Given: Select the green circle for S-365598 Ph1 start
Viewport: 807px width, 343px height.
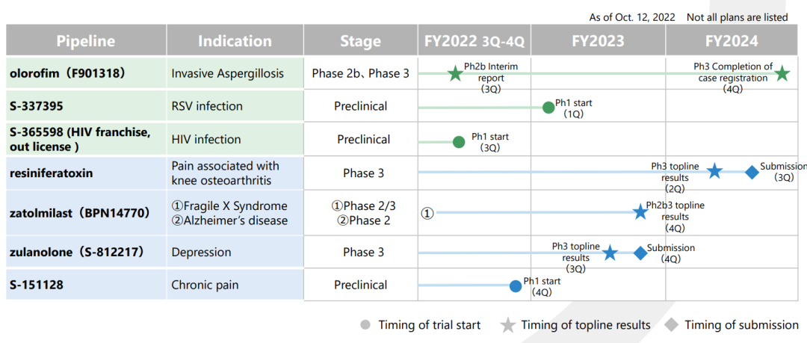Looking at the screenshot, I should (459, 140).
